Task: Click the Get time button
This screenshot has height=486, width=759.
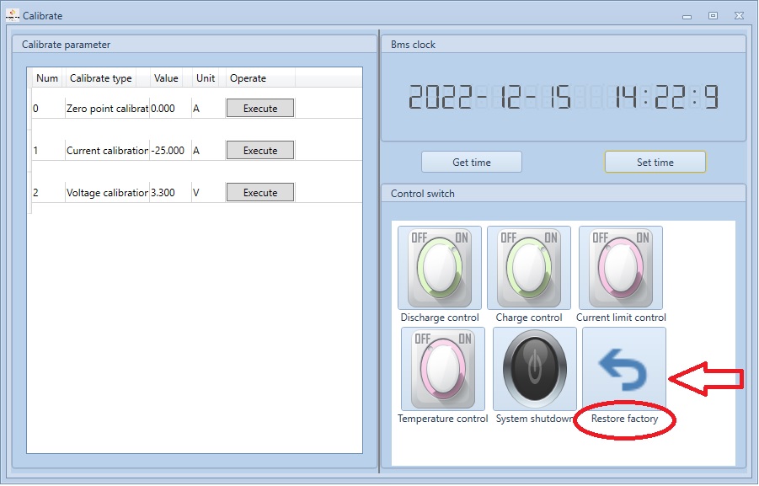Action: point(471,162)
